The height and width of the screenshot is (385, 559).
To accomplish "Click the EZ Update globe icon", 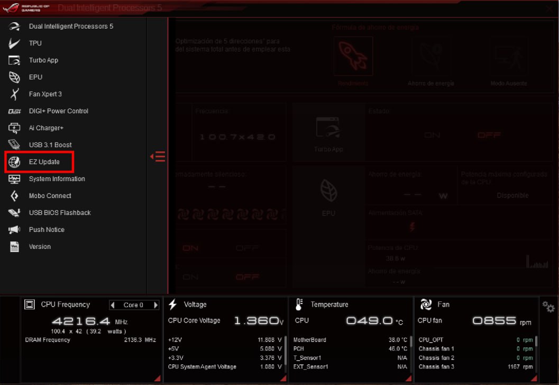I will (x=14, y=162).
